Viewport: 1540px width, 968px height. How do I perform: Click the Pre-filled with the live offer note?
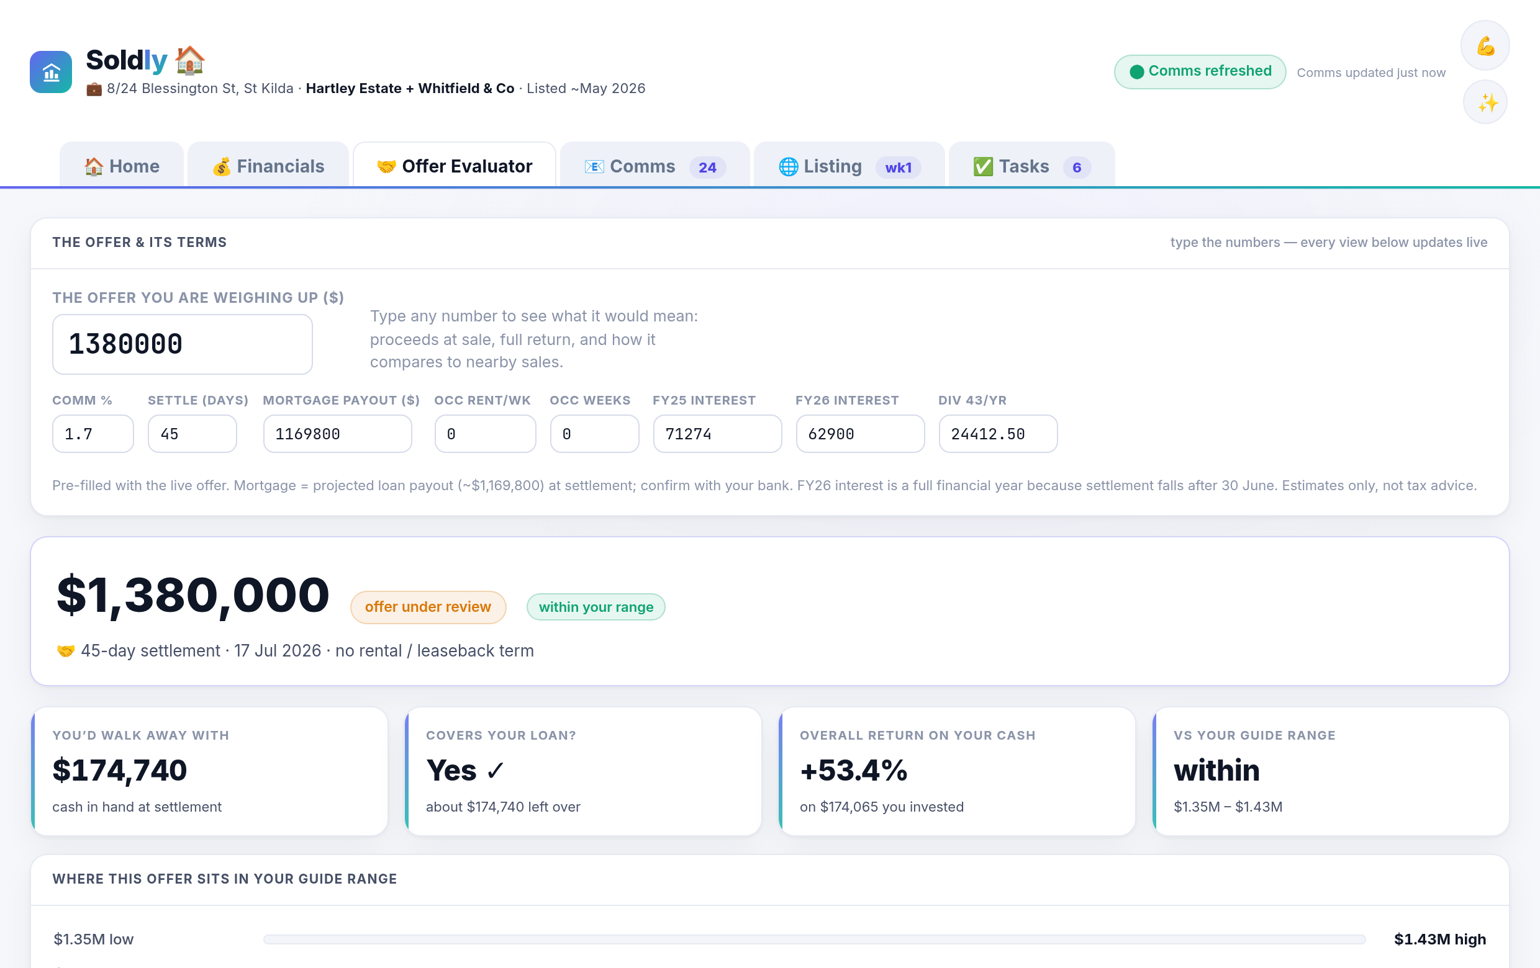coord(764,486)
